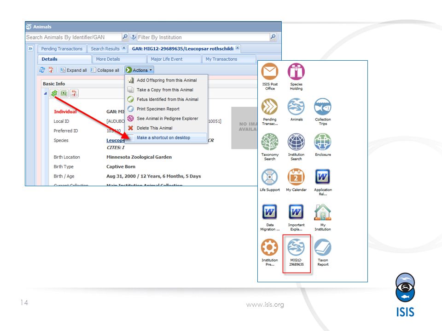Click the green refresh icon in Basic Info

click(54, 93)
